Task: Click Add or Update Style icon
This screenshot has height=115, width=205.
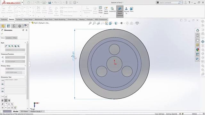Action: pos(9,46)
